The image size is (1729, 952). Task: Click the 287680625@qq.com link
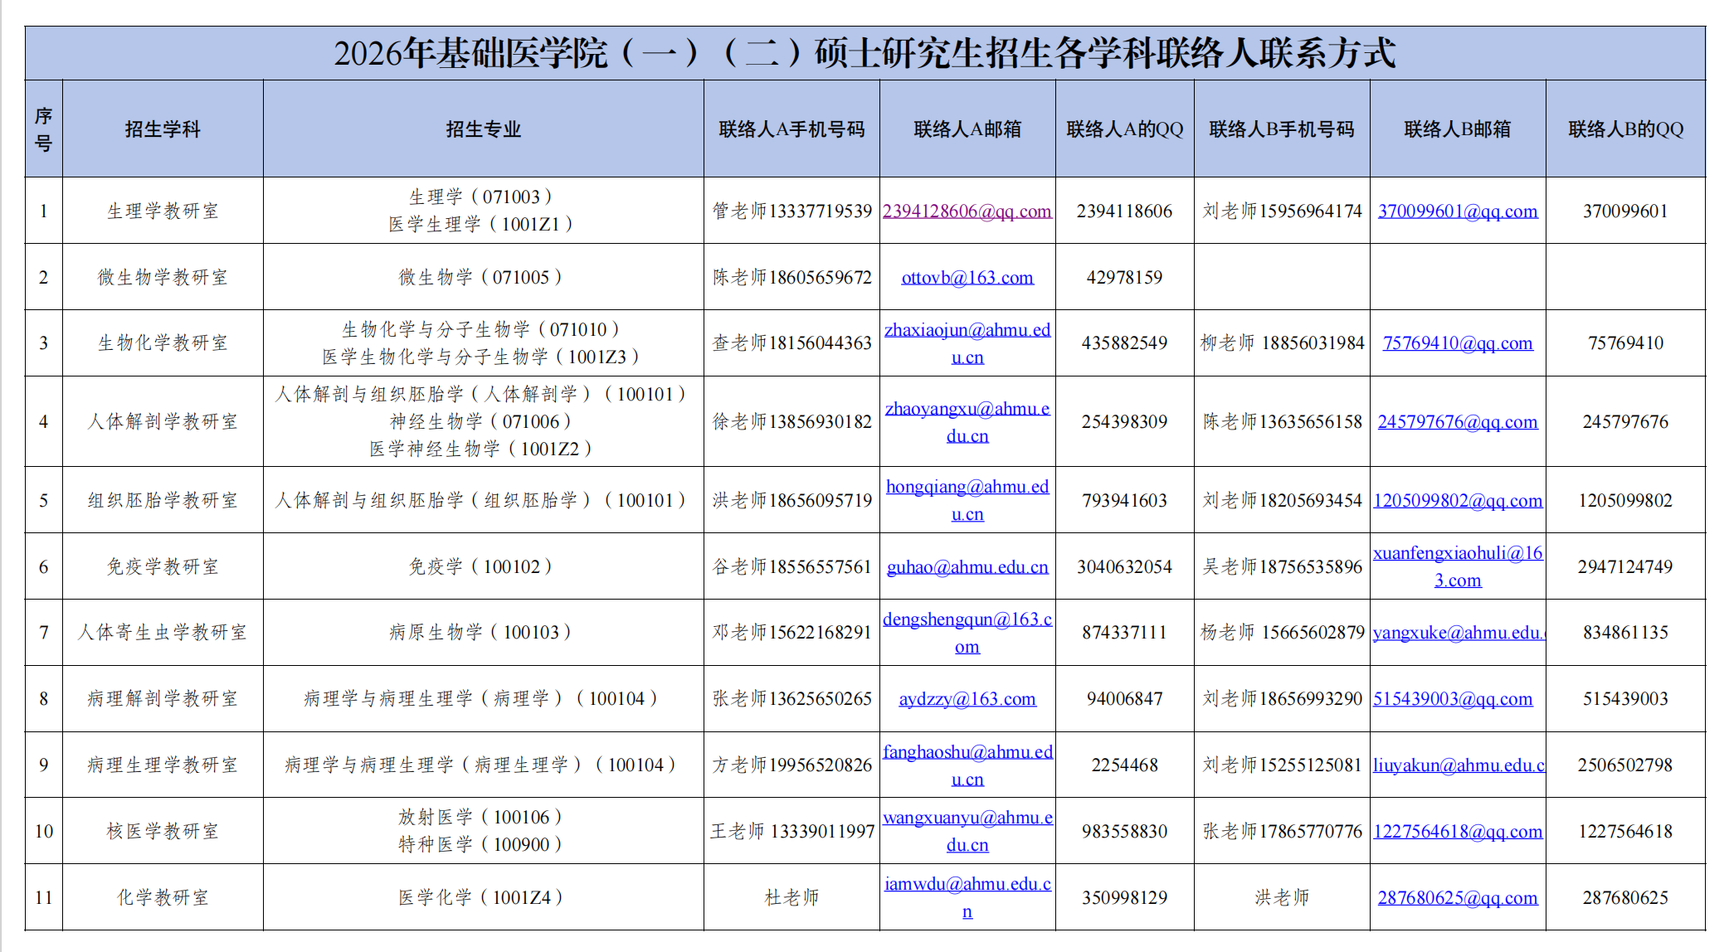point(1457,898)
